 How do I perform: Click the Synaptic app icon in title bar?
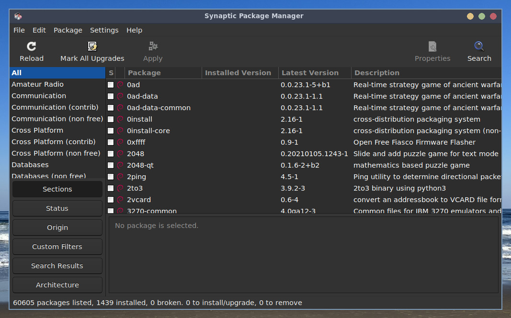click(18, 16)
